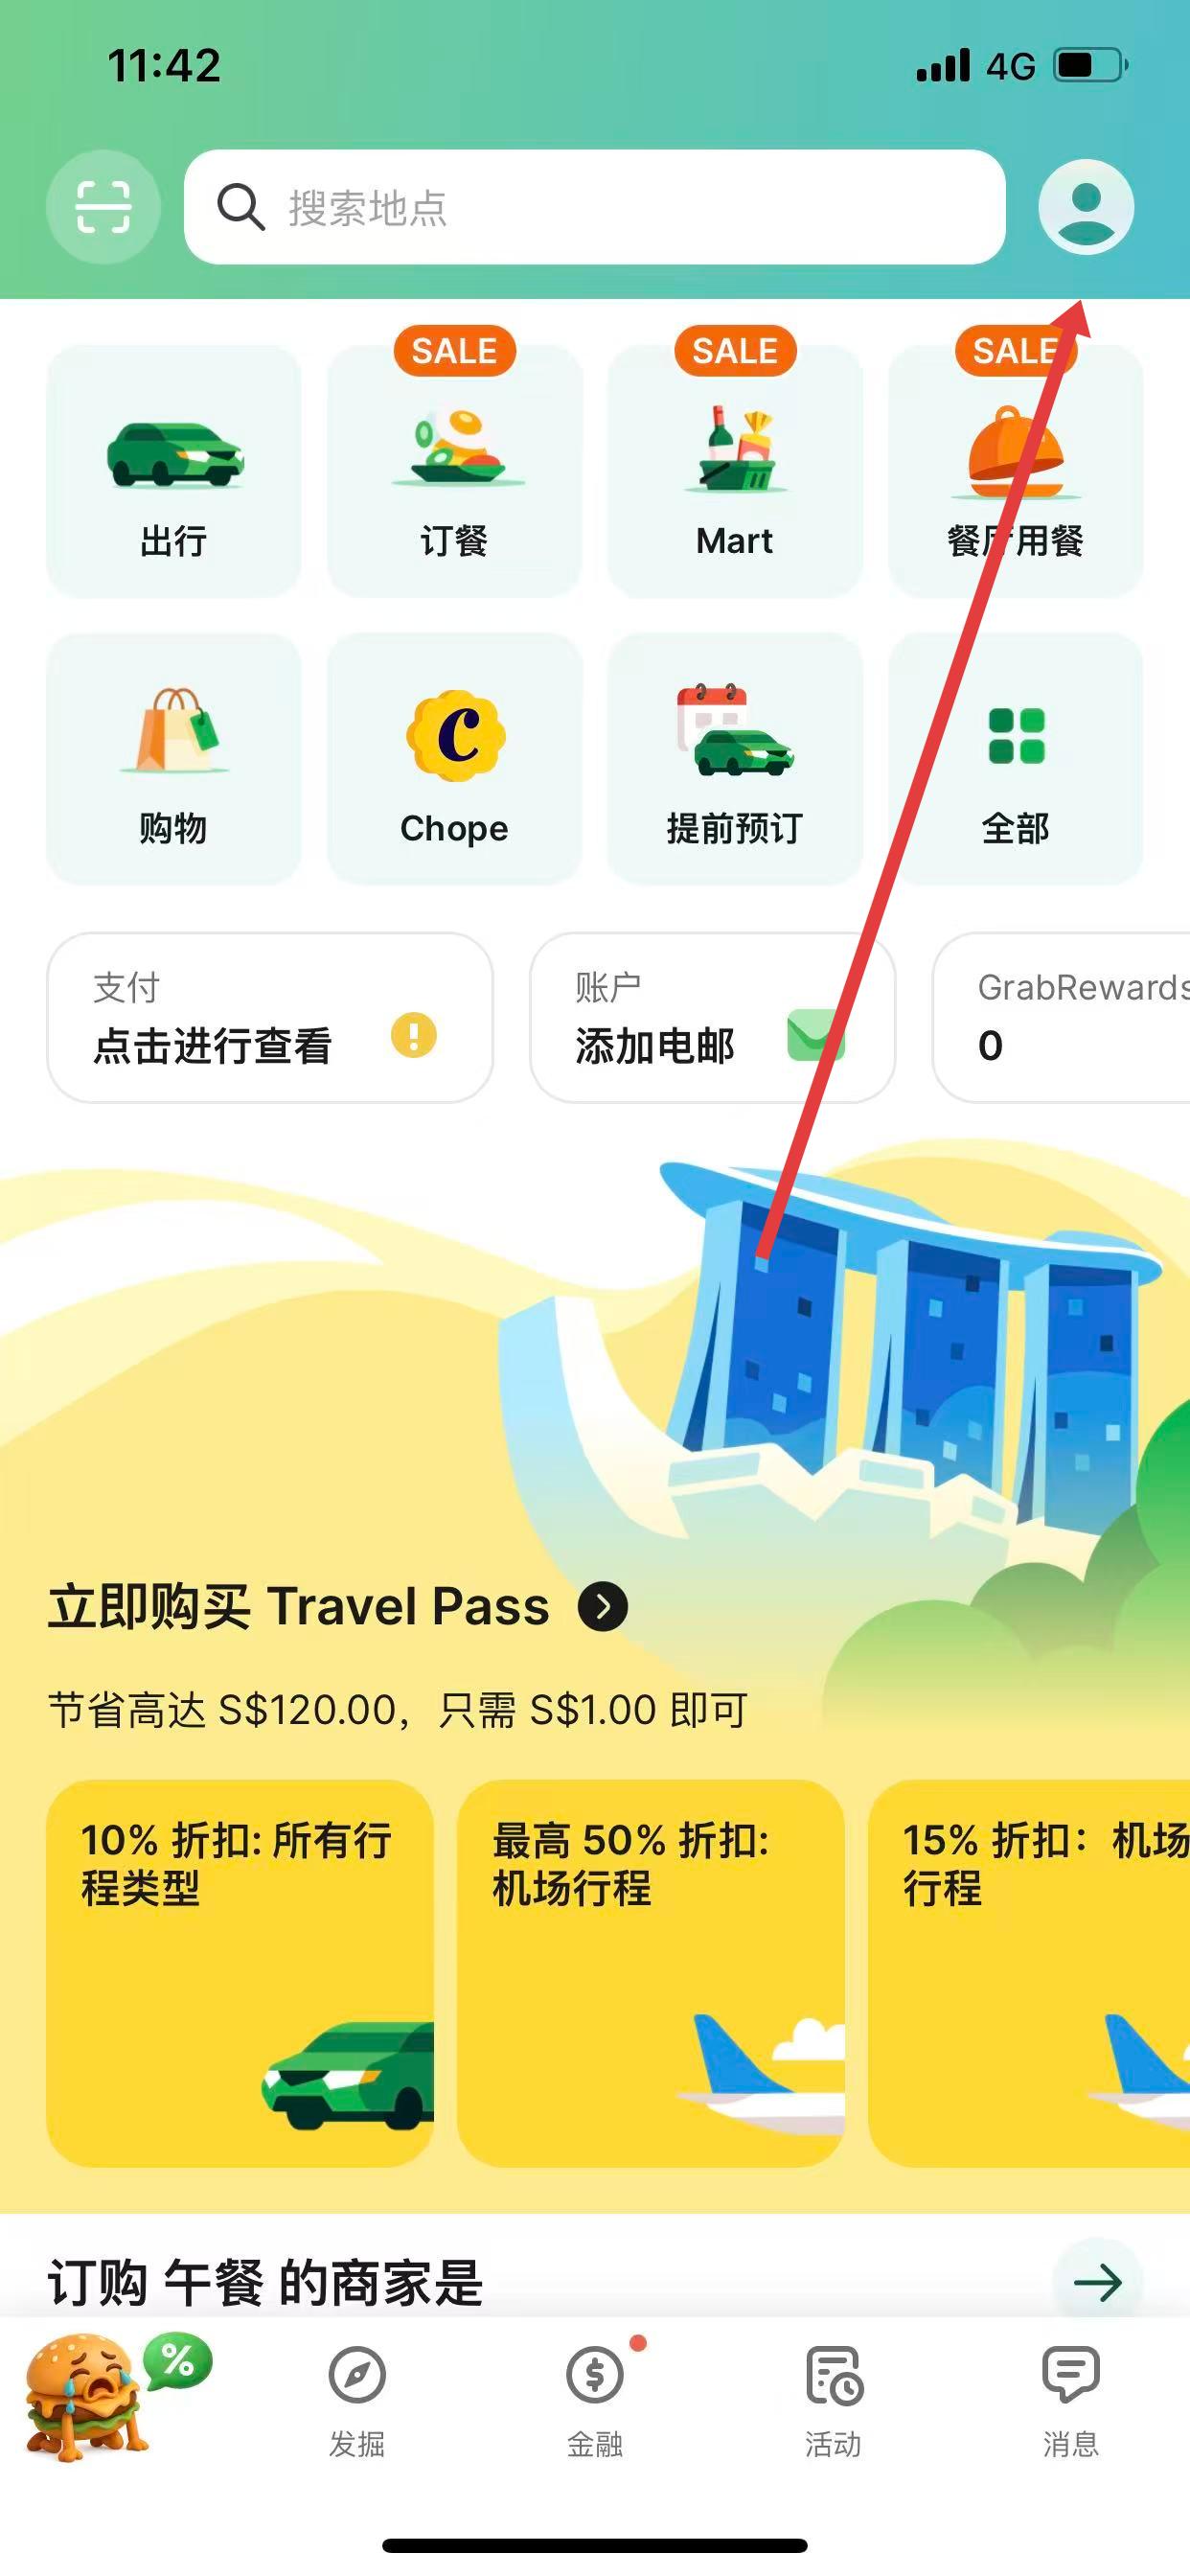Select the 提前预订 advance booking tile
Image resolution: width=1190 pixels, height=2576 pixels.
(x=735, y=758)
